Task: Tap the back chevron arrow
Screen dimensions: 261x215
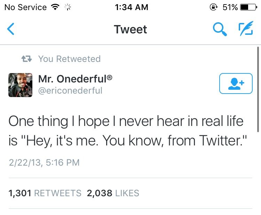Action: (11, 29)
